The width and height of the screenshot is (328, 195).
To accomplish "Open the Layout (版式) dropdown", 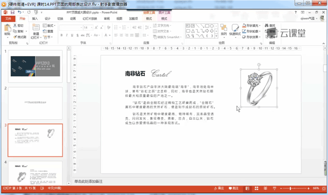I will pyautogui.click(x=49, y=26).
